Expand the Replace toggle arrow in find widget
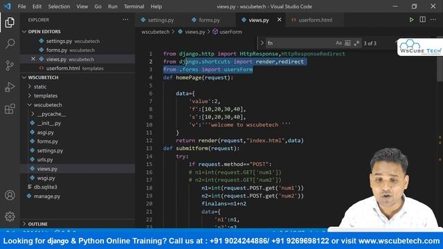This screenshot has width=443, height=249. click(262, 43)
